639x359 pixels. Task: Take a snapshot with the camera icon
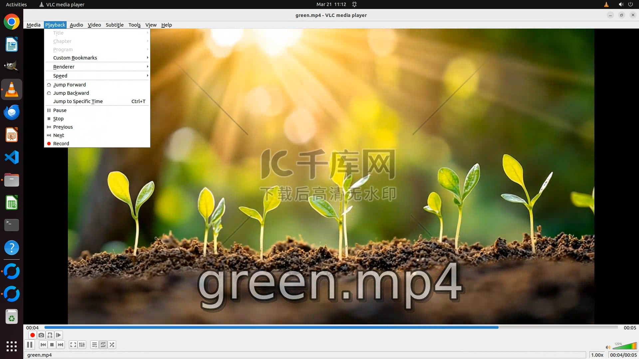pyautogui.click(x=41, y=335)
